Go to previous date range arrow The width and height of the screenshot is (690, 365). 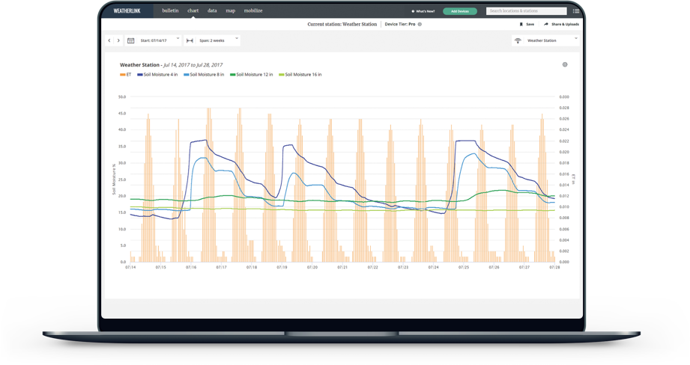coord(109,40)
